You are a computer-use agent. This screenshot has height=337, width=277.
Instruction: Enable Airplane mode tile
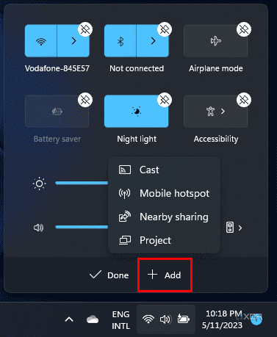coord(215,41)
